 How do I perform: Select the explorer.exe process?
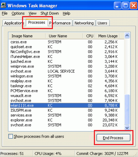coord(65,120)
